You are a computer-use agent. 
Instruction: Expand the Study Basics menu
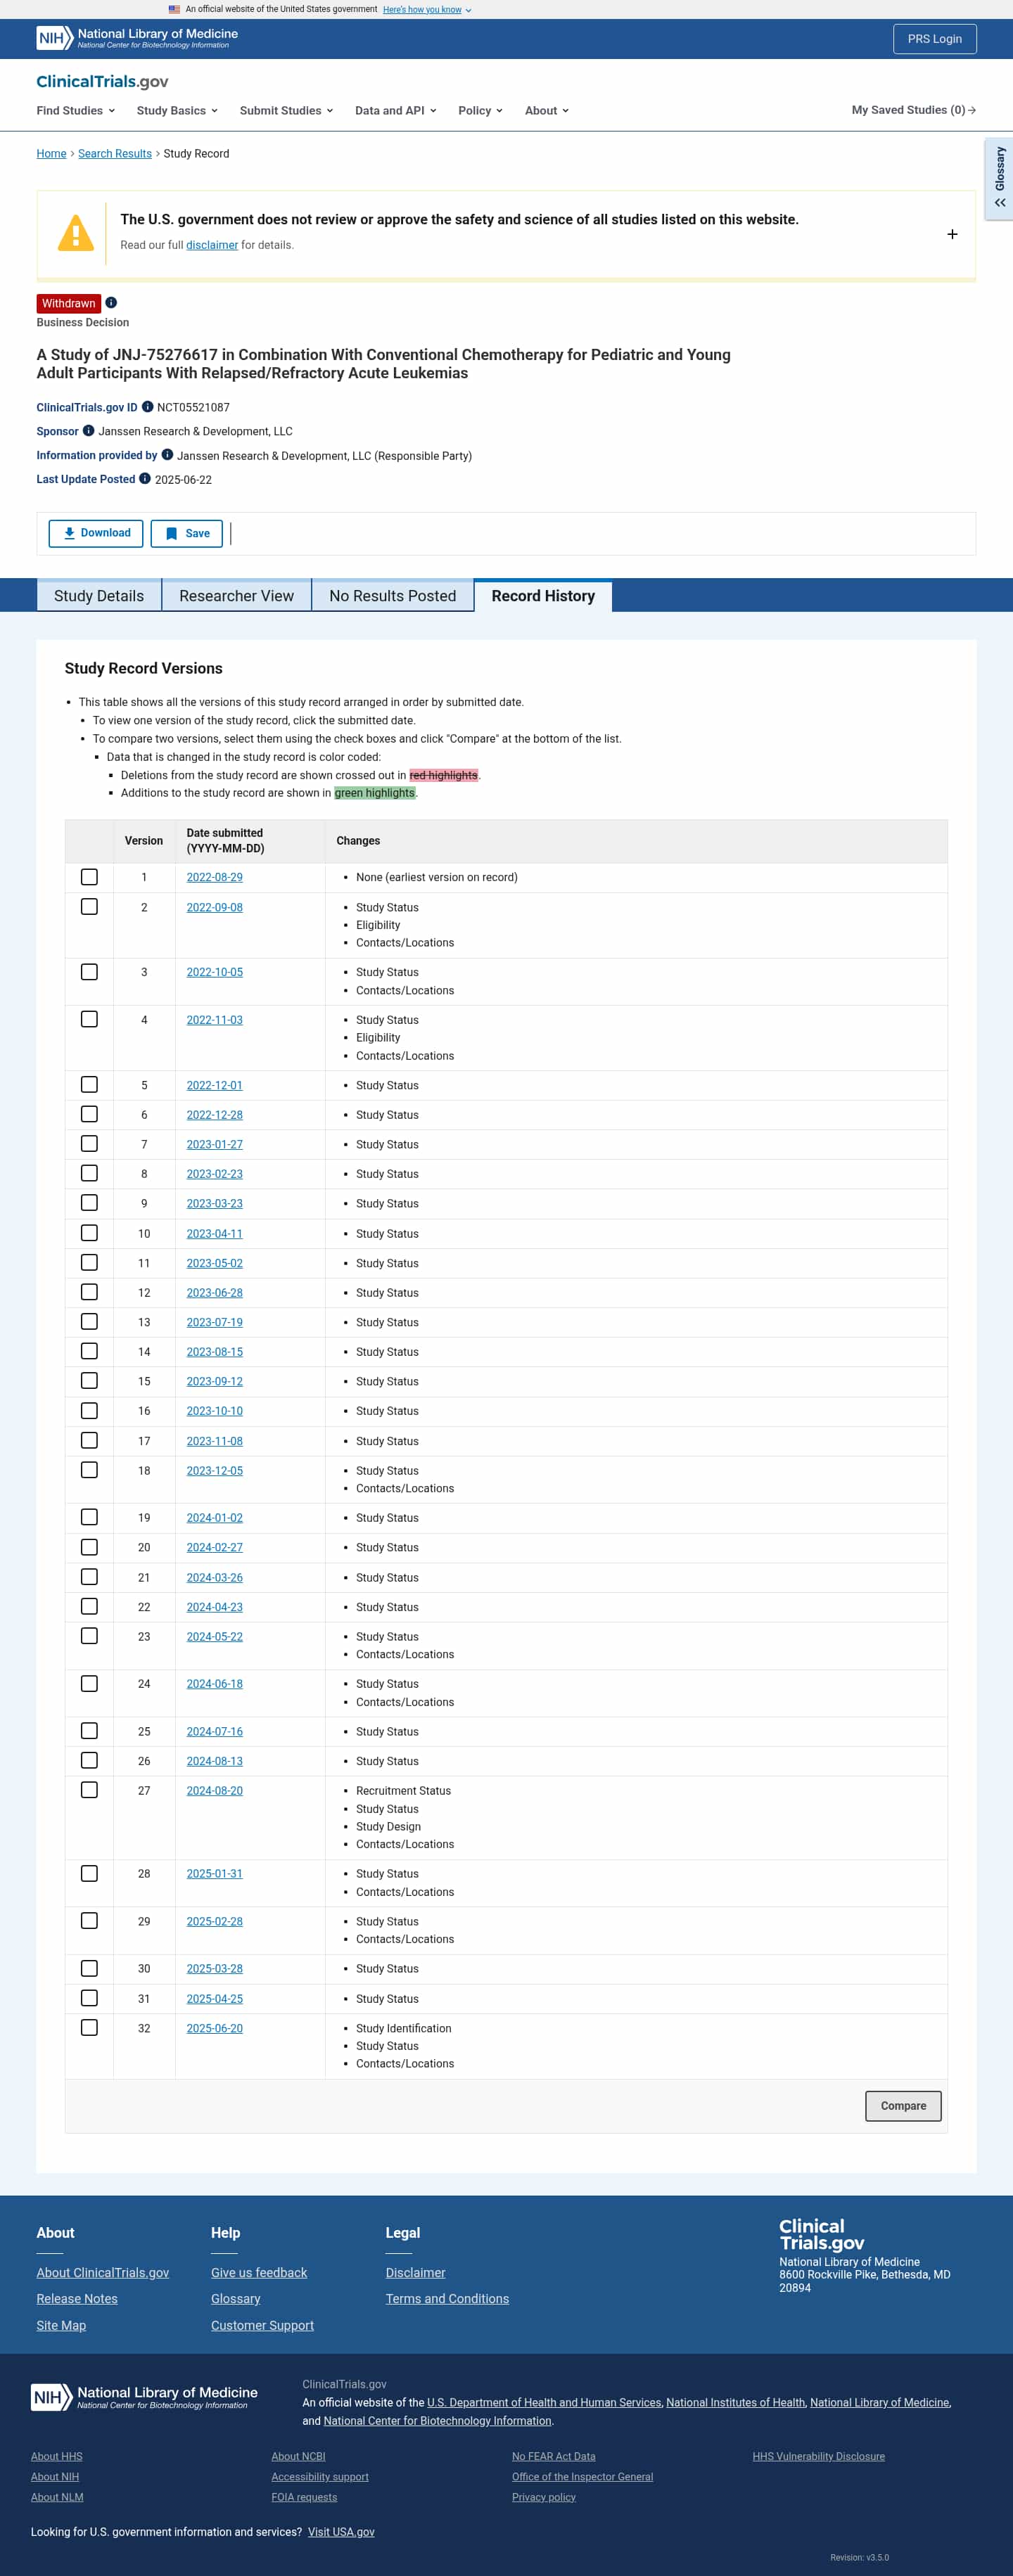[x=177, y=111]
